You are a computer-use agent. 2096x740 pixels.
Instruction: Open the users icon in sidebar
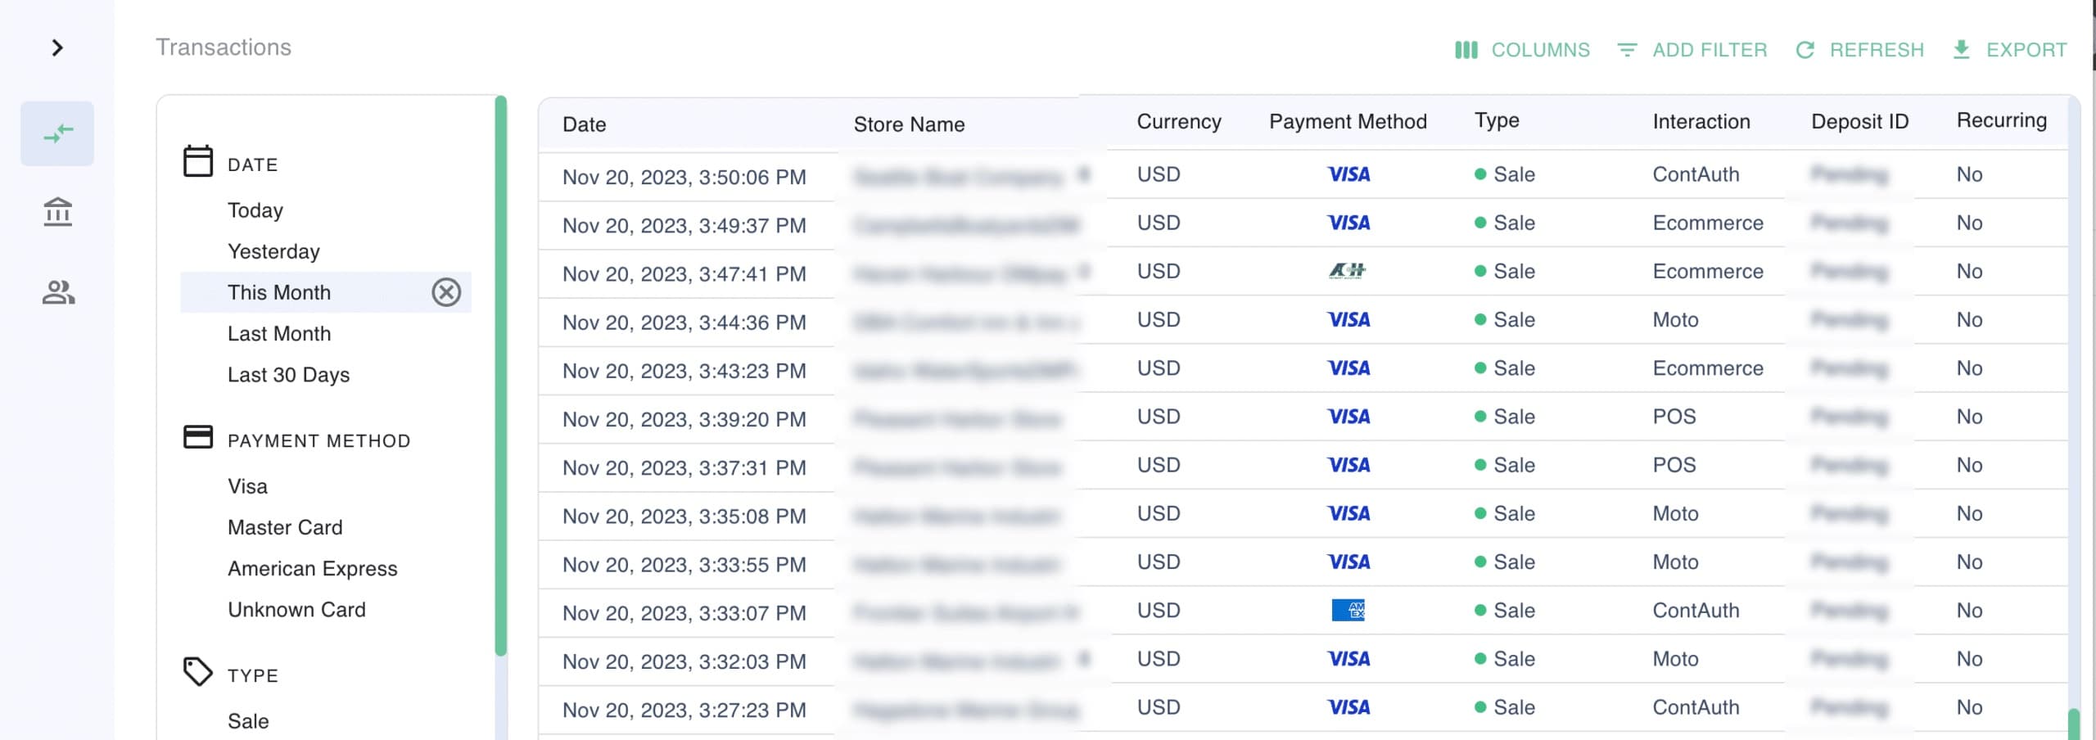57,292
